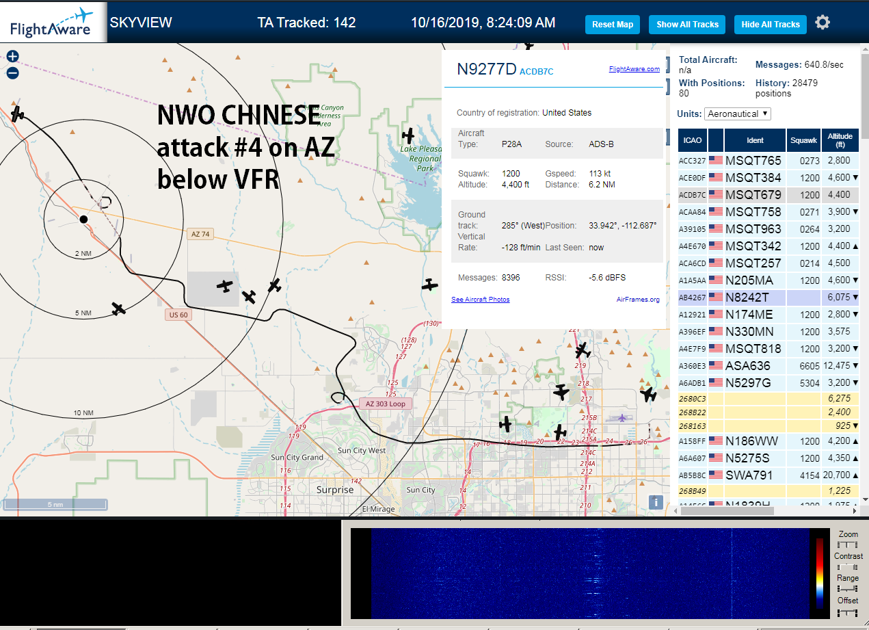Select the MSQT963 aircraft row
The image size is (869, 630).
[768, 229]
